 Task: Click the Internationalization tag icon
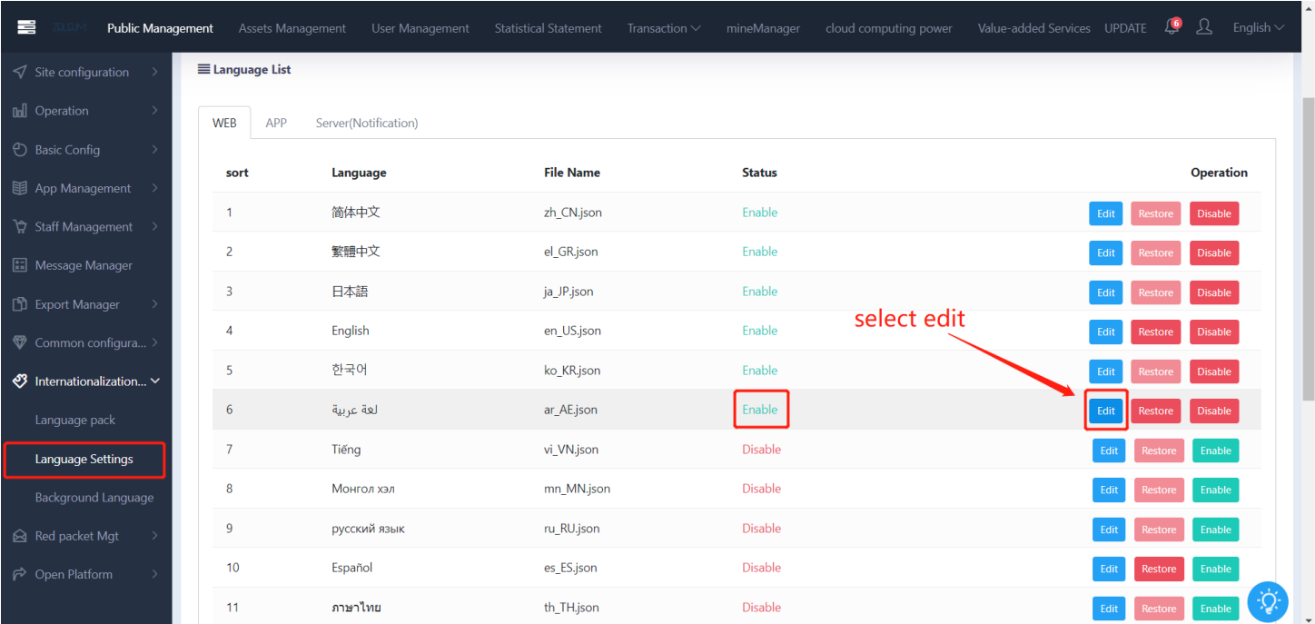19,381
